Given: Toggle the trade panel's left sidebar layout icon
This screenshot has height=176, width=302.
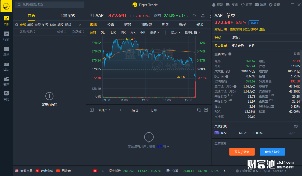Looking at the screenshot, I should (x=92, y=110).
